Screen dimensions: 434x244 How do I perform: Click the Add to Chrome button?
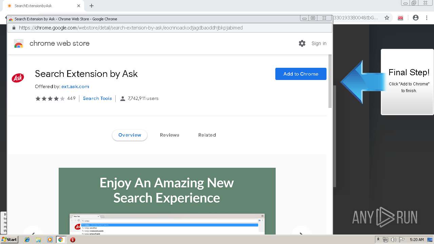click(x=301, y=74)
